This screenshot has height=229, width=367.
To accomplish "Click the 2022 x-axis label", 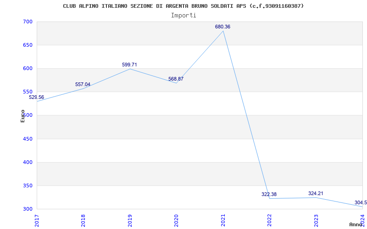I will [269, 220].
